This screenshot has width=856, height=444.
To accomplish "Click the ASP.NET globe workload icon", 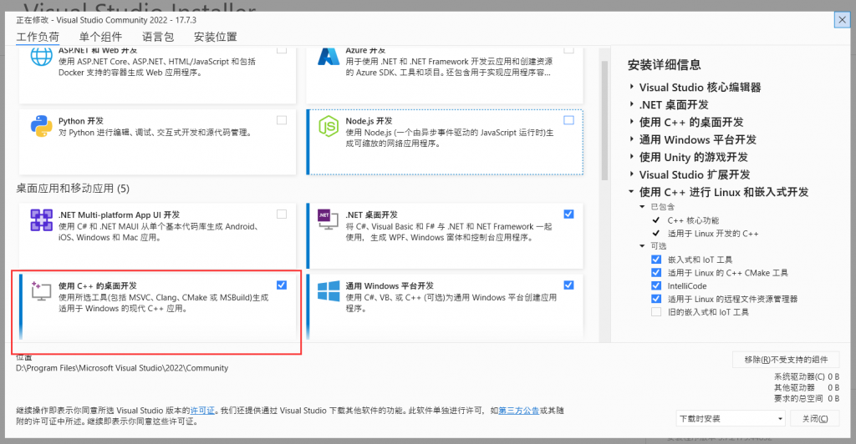I will [42, 57].
